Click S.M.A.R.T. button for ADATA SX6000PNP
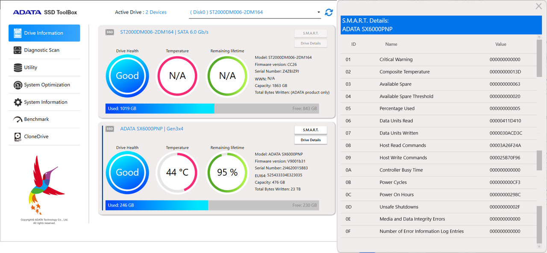This screenshot has width=547, height=253. [311, 130]
